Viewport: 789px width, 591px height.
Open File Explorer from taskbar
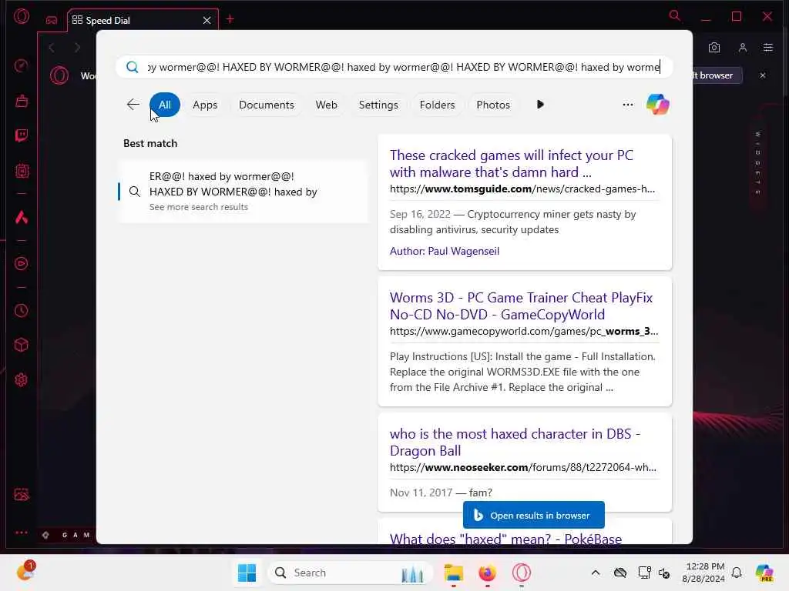[x=453, y=573]
